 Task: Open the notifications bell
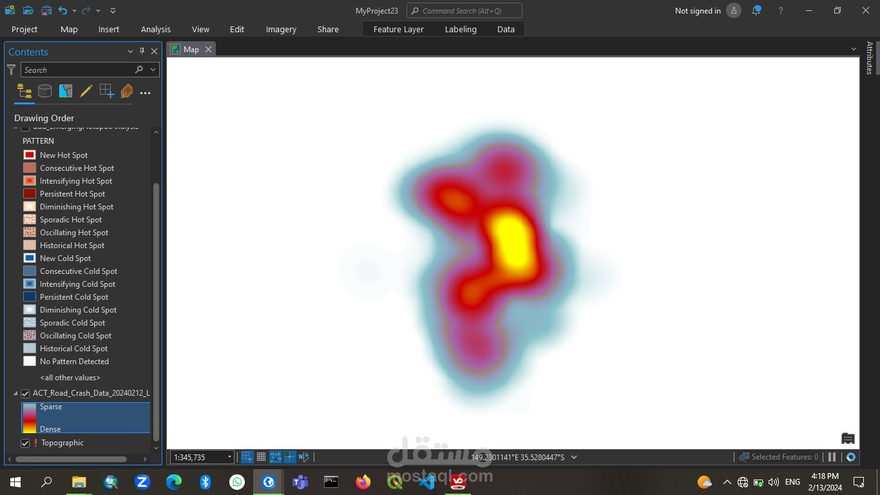(756, 10)
